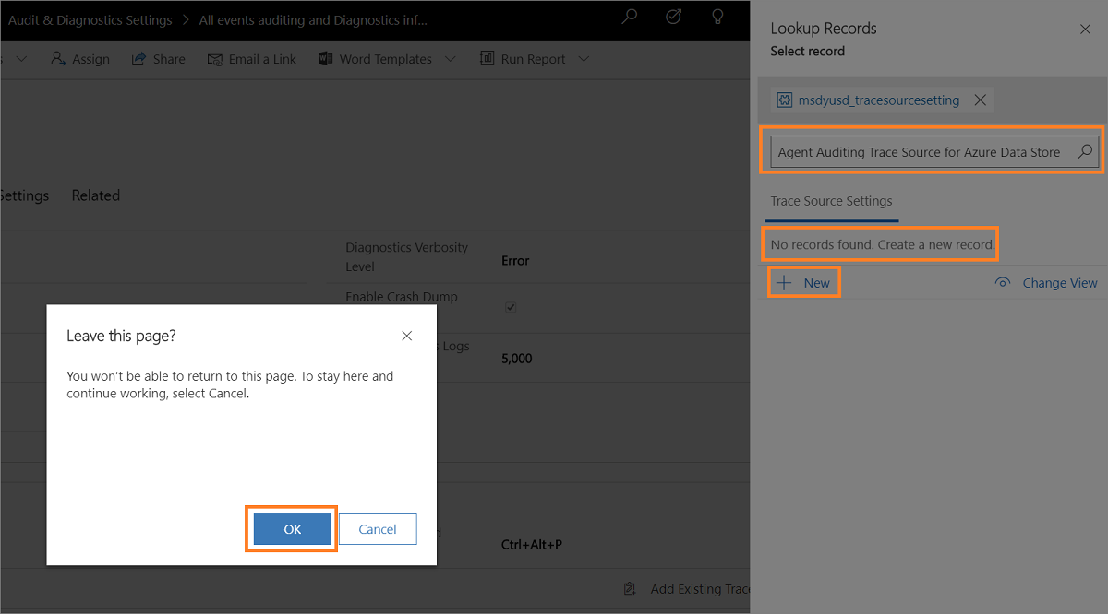1108x614 pixels.
Task: Select the Trace Source Settings tab
Action: [831, 201]
